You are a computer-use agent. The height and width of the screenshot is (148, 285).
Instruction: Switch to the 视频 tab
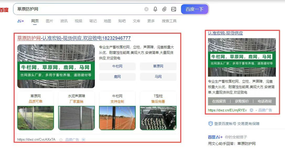(x=78, y=21)
